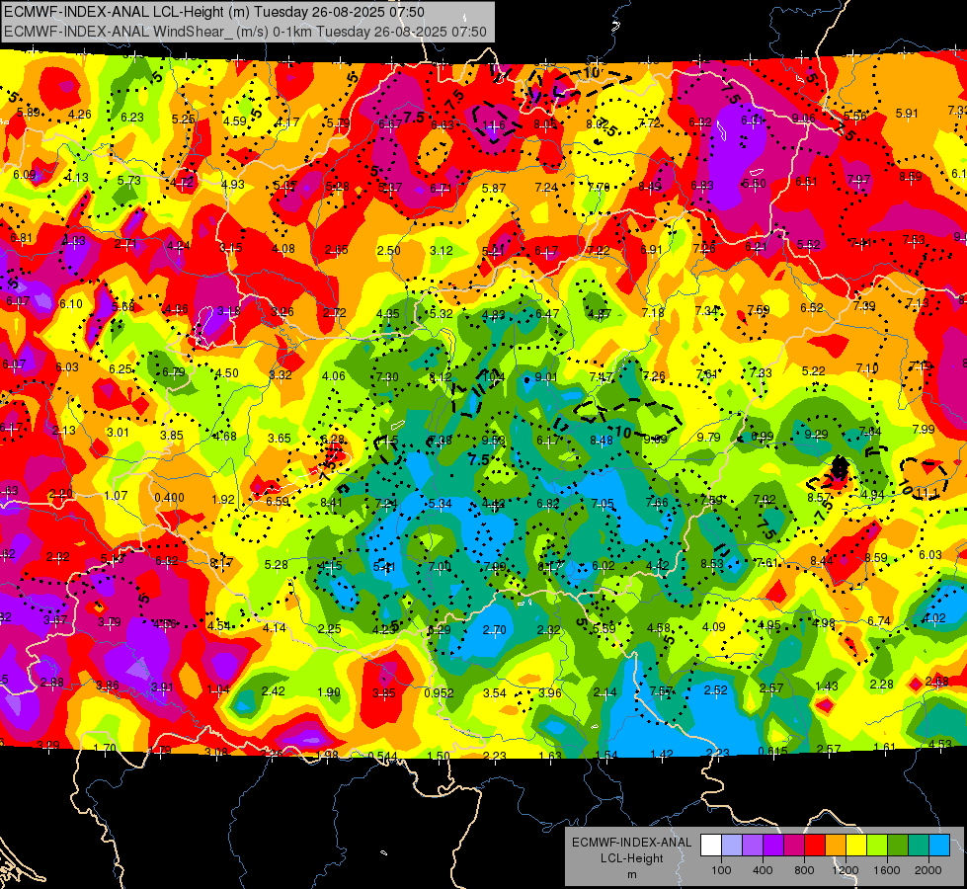Image resolution: width=967 pixels, height=889 pixels.
Task: Click the grid value 9.06
Action: point(804,118)
